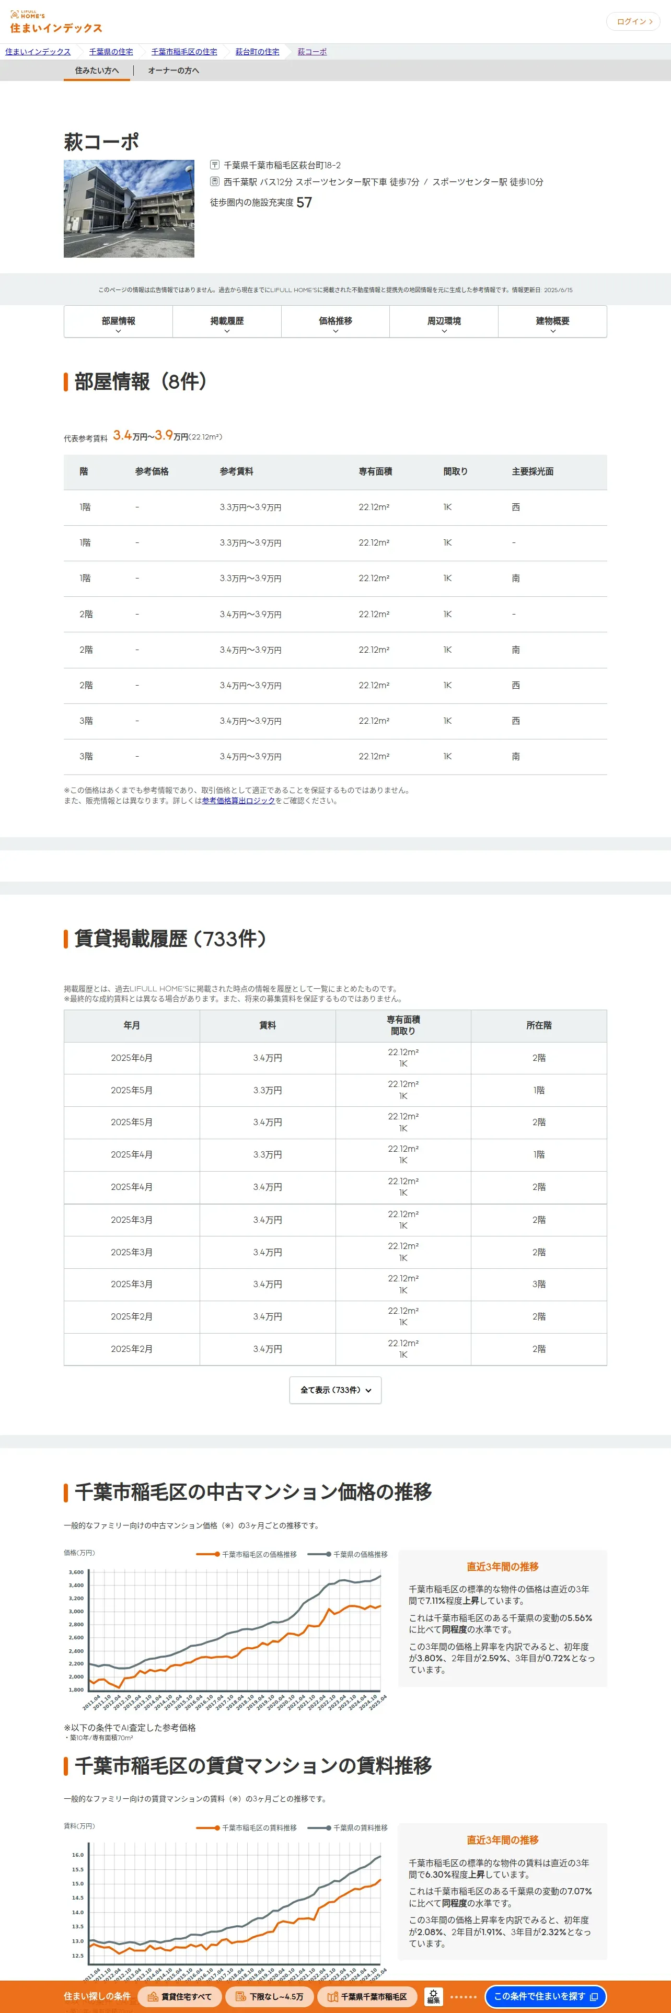Click the ログイン button
Screen dimensions: 671x2013
[x=633, y=22]
